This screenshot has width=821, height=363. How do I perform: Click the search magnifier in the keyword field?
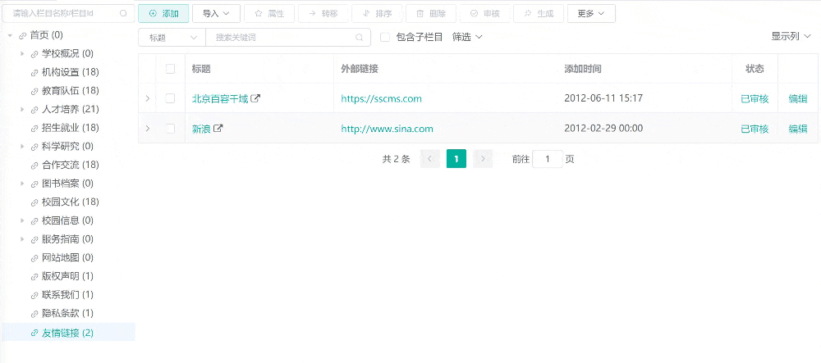pyautogui.click(x=359, y=38)
